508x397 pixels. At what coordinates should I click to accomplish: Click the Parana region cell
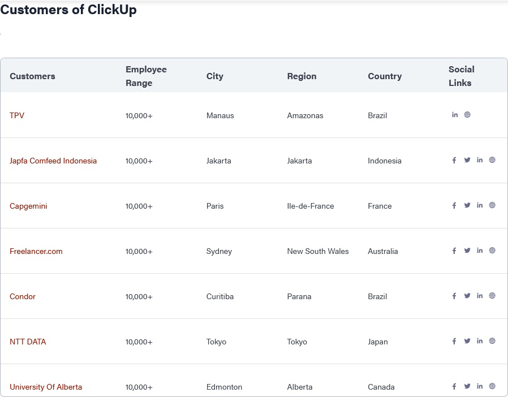[x=299, y=296]
